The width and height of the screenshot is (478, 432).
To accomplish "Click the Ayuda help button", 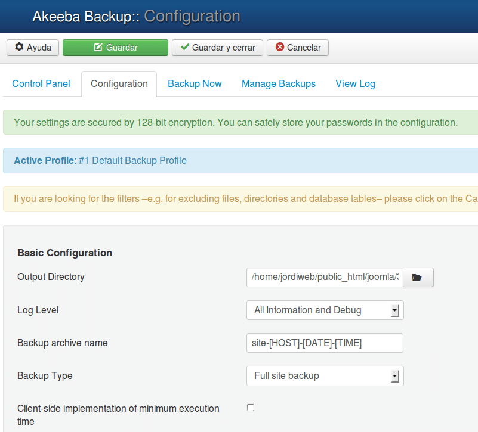I will (x=33, y=48).
